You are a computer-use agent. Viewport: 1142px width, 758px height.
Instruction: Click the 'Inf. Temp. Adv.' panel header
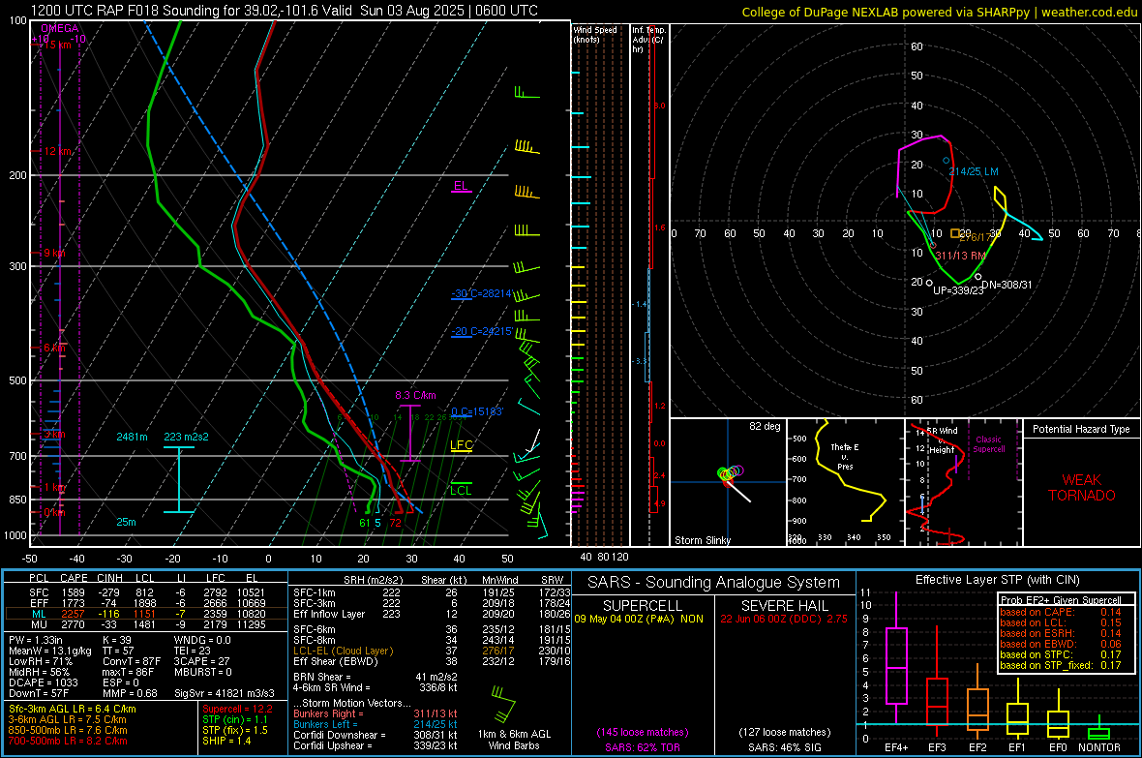[648, 40]
